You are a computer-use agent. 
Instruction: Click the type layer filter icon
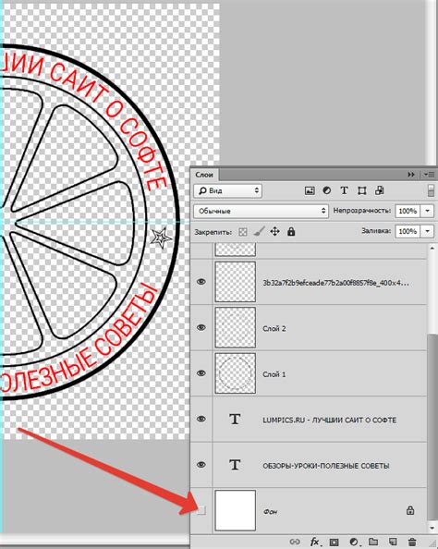click(x=344, y=190)
